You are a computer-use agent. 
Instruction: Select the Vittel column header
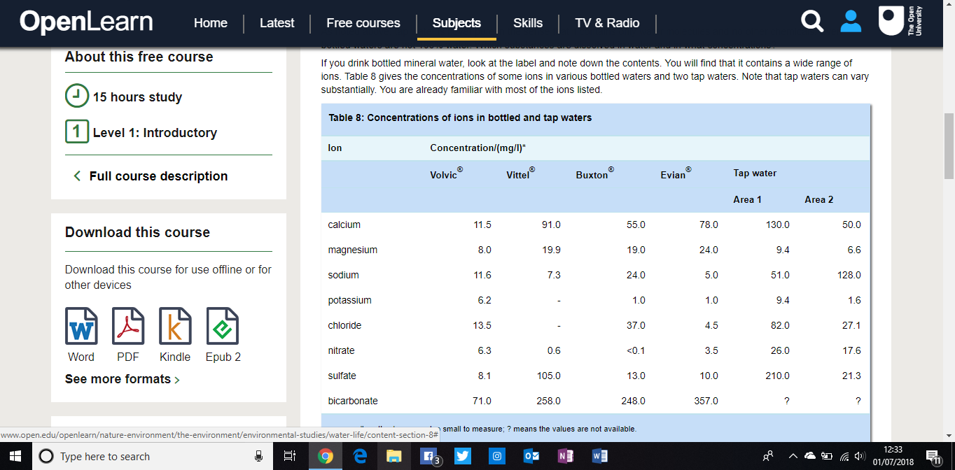point(521,173)
